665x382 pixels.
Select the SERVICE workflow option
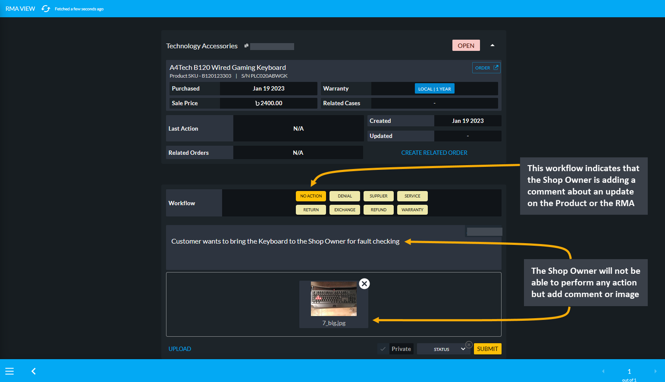(412, 196)
